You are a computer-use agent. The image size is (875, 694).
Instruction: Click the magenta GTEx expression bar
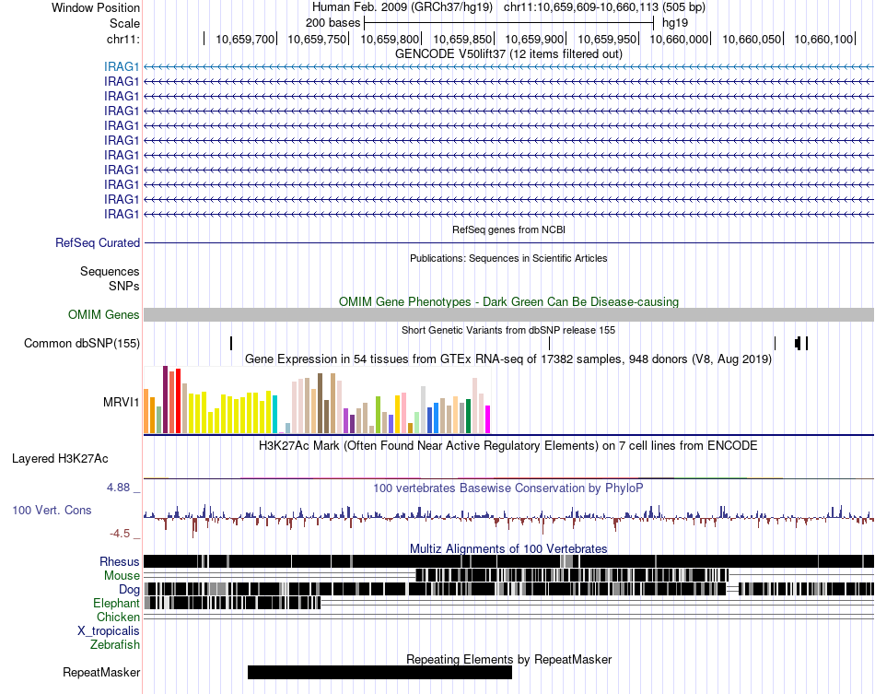pyautogui.click(x=488, y=419)
